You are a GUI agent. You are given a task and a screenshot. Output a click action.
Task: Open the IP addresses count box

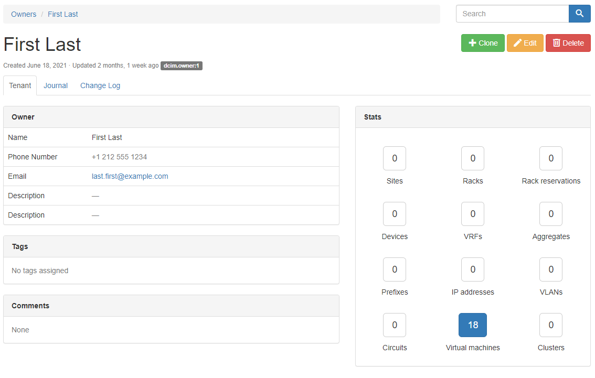[x=473, y=269]
